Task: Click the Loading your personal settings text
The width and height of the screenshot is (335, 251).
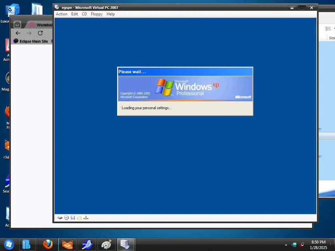Action: [146, 108]
